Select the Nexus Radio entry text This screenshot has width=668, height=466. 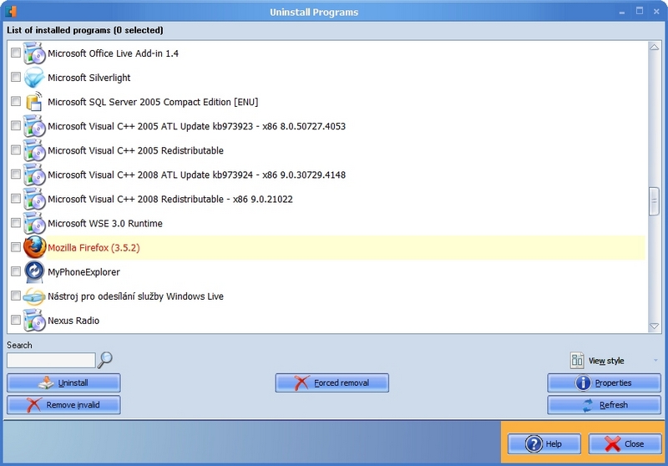(73, 321)
